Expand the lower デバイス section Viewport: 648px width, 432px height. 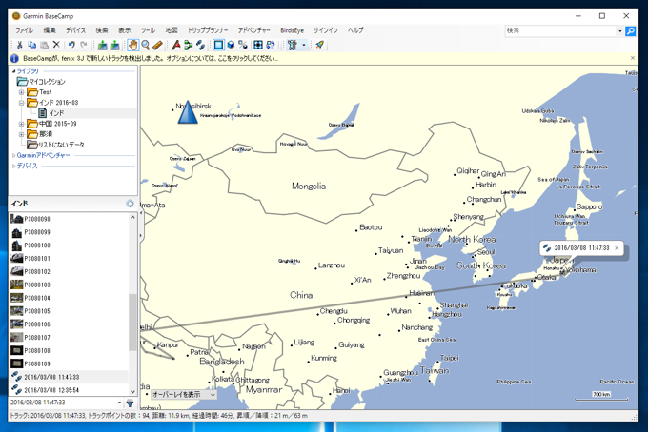pyautogui.click(x=13, y=166)
